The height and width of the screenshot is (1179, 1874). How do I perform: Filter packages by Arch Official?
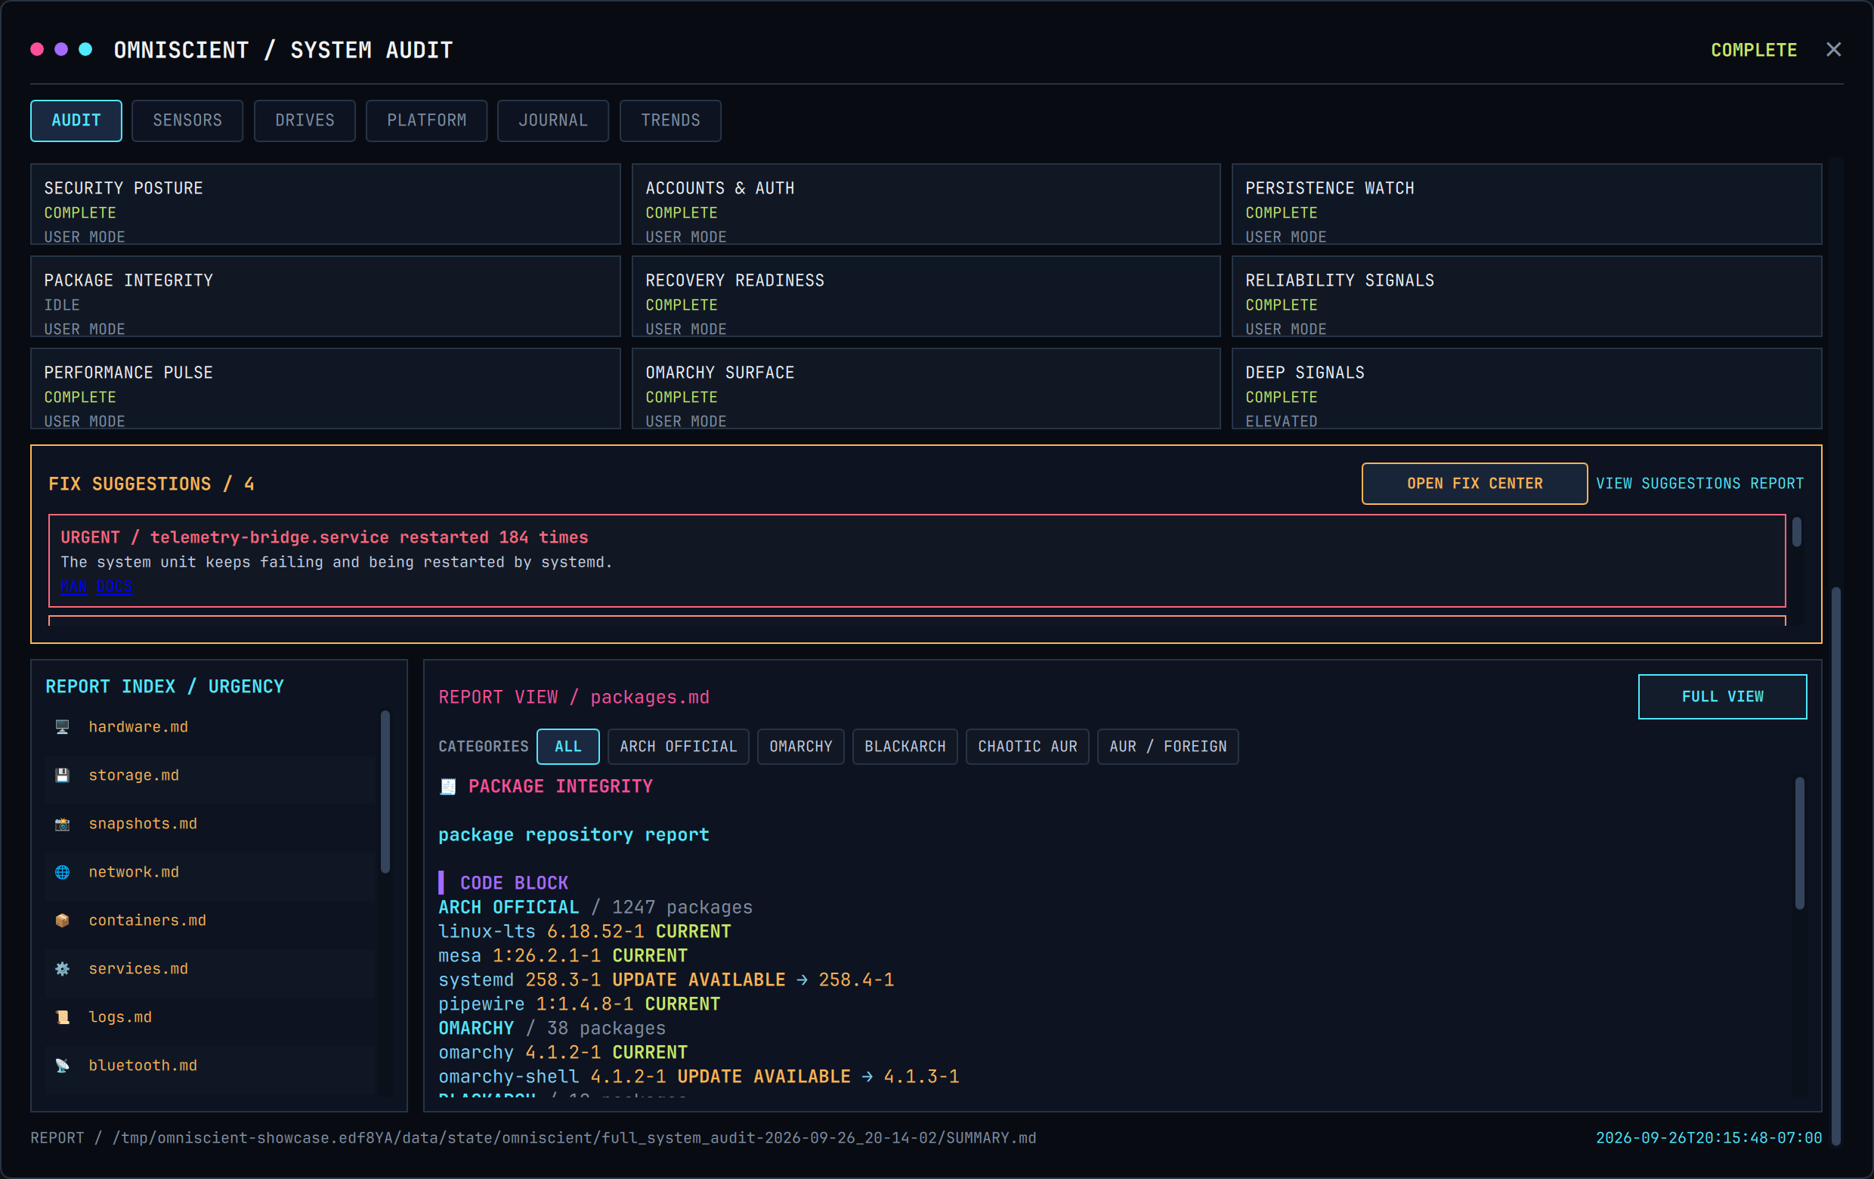click(x=678, y=746)
